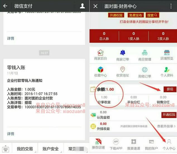The width and height of the screenshot is (177, 154).
Task: Open the 商家后台 house icon
Action: [x=101, y=53]
